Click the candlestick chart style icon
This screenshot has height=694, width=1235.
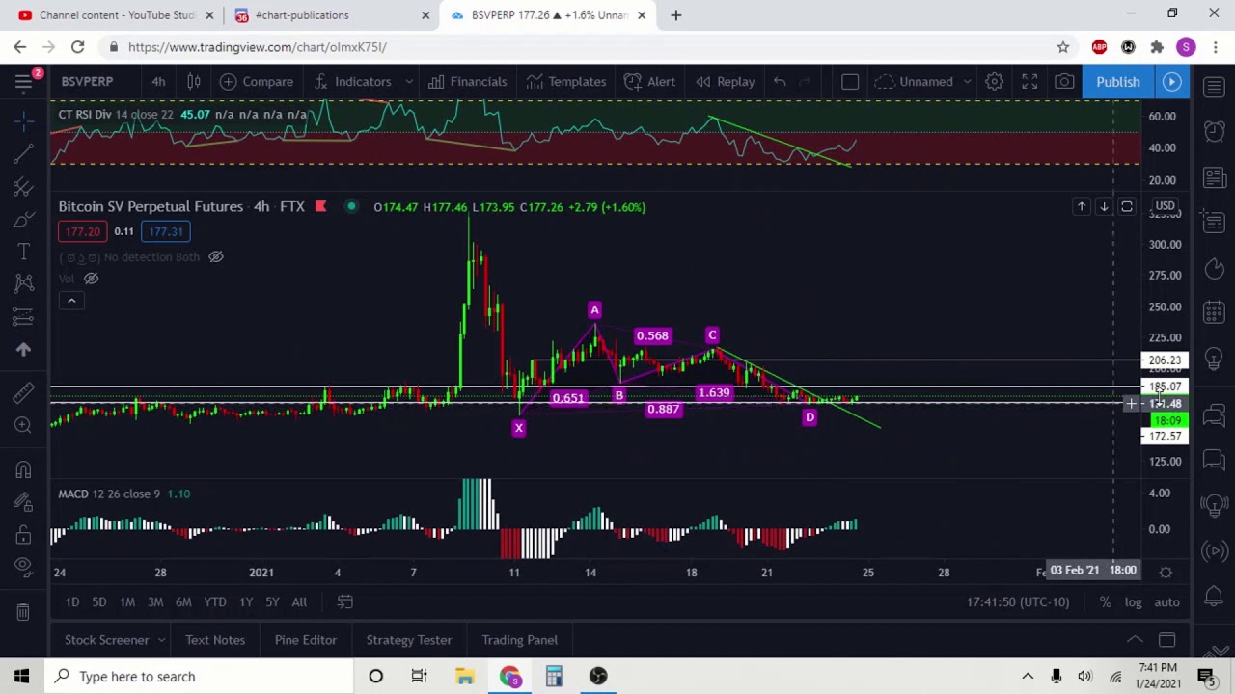pyautogui.click(x=193, y=82)
